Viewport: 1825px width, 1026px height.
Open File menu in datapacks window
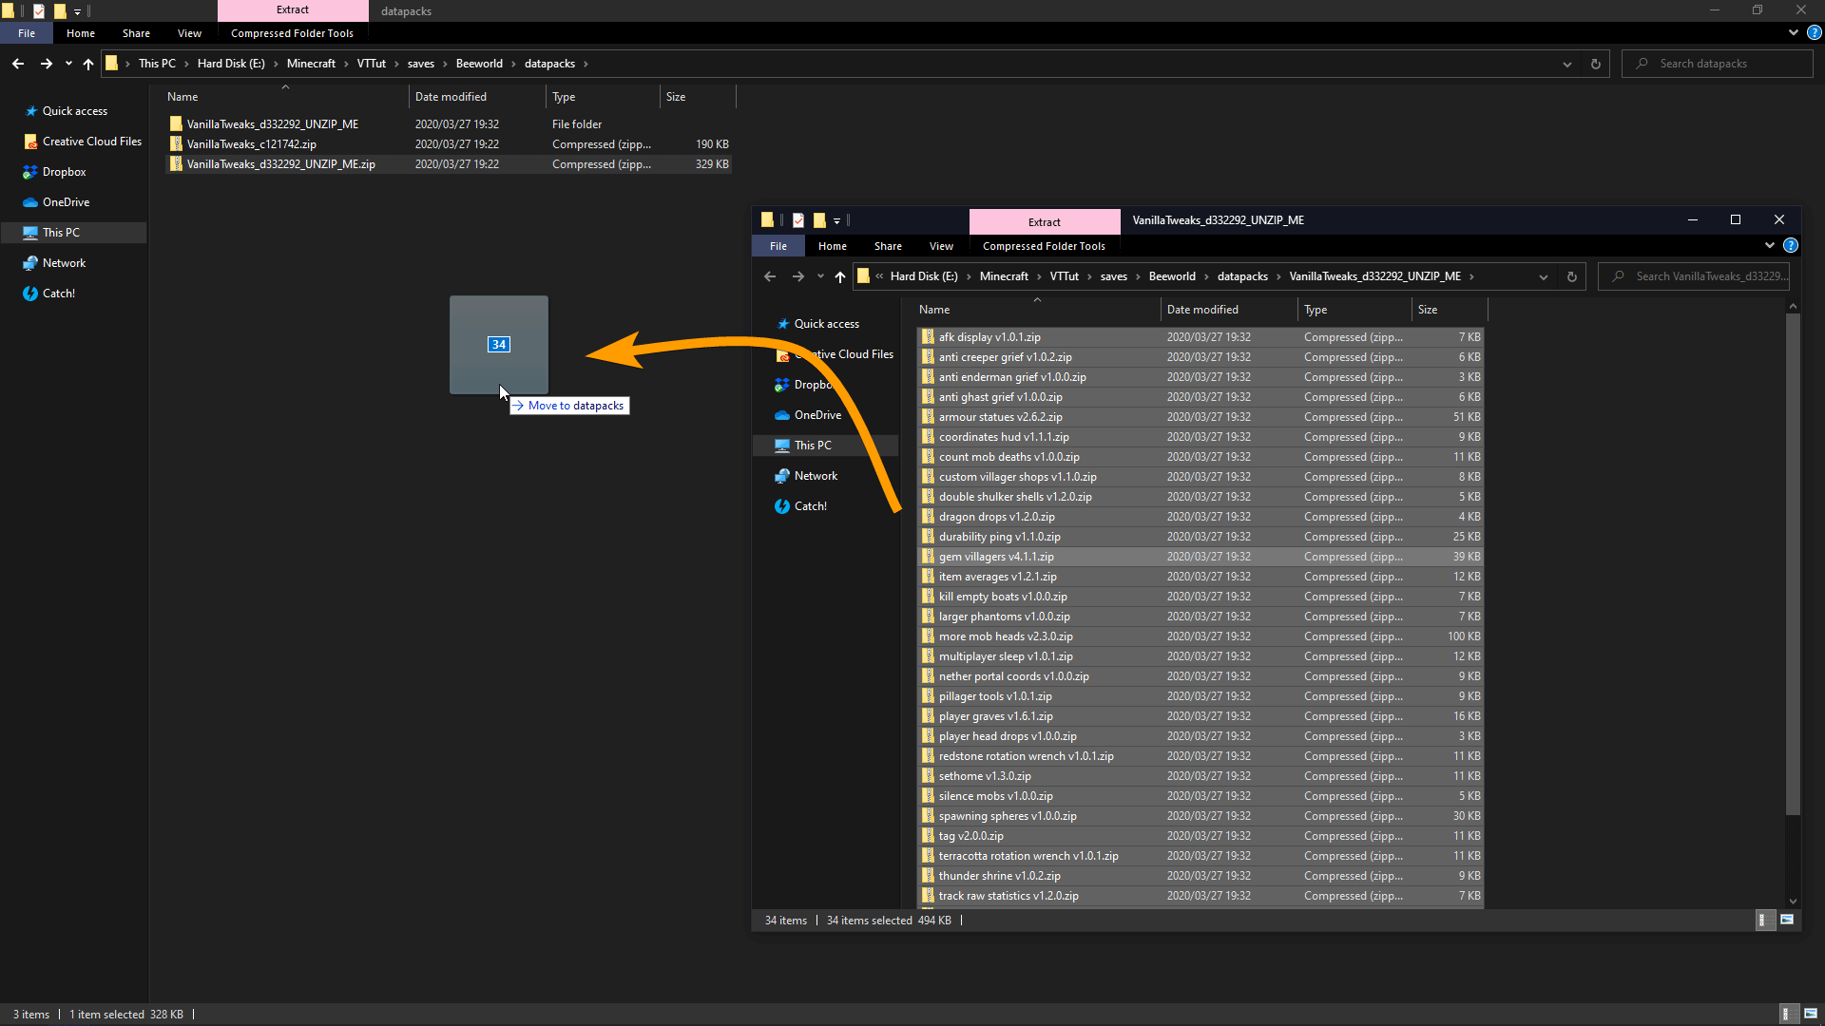(x=27, y=33)
